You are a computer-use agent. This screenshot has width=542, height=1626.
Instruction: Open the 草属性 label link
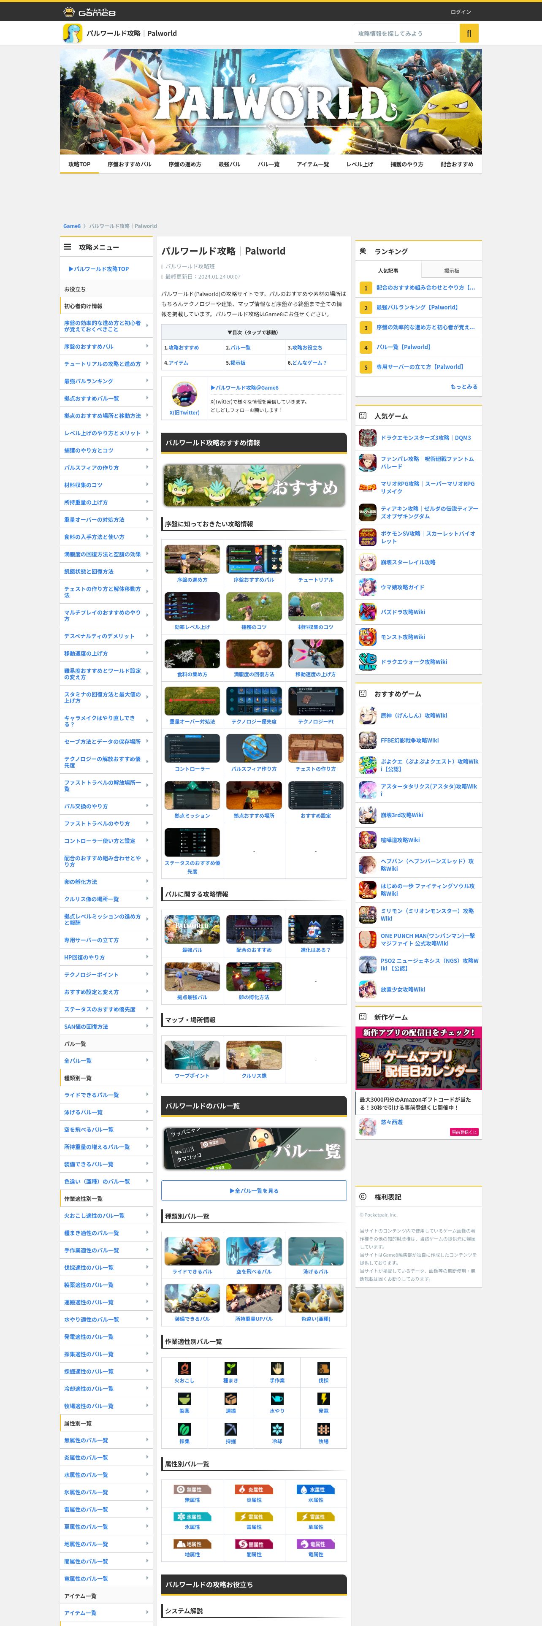(x=316, y=1527)
